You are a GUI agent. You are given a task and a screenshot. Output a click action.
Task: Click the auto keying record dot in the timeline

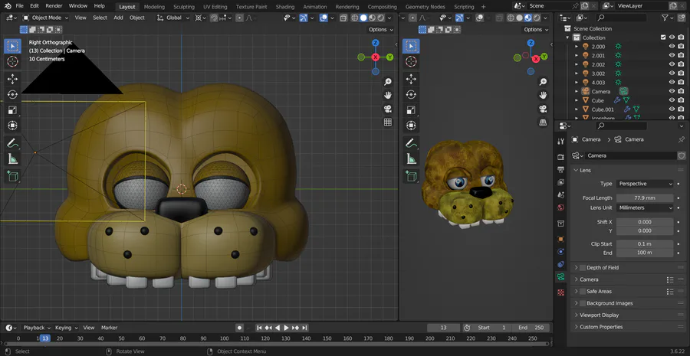[239, 328]
